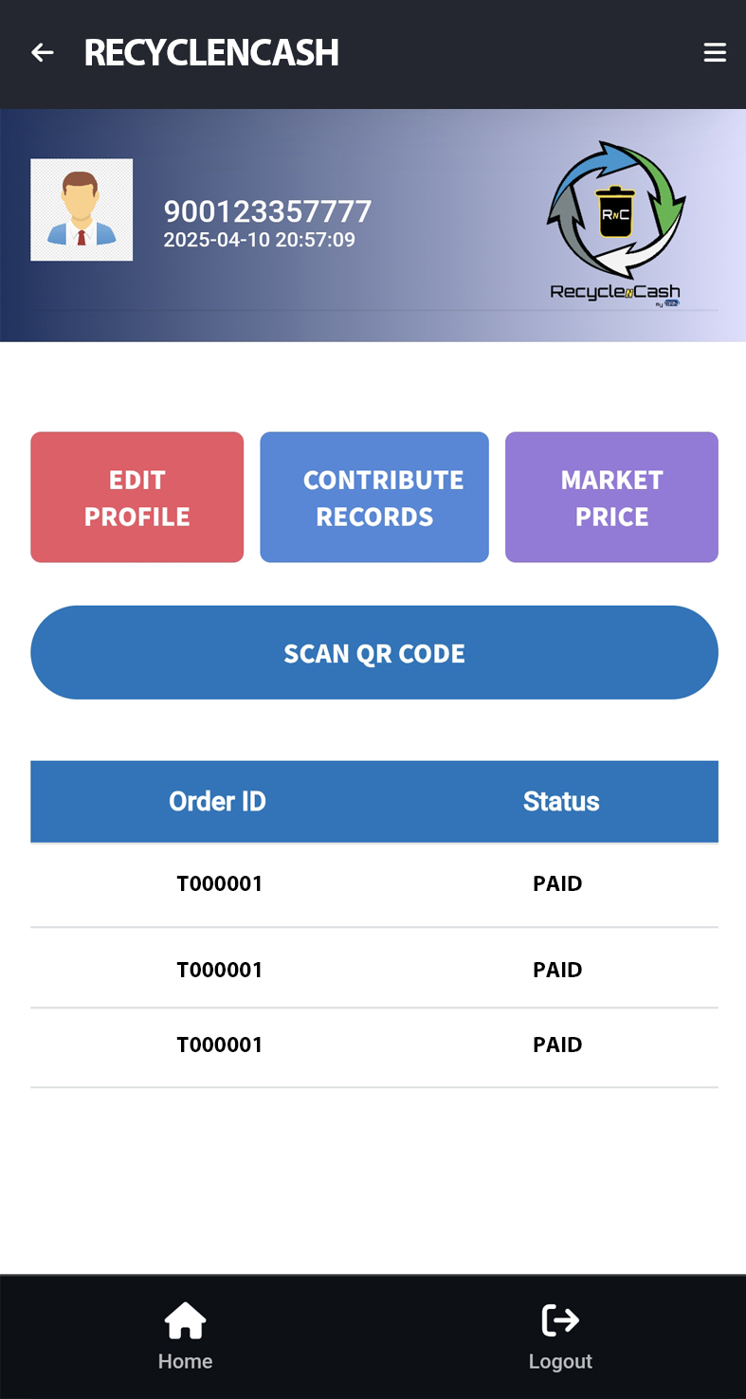
Task: Click the Order ID column header
Action: pyautogui.click(x=217, y=801)
